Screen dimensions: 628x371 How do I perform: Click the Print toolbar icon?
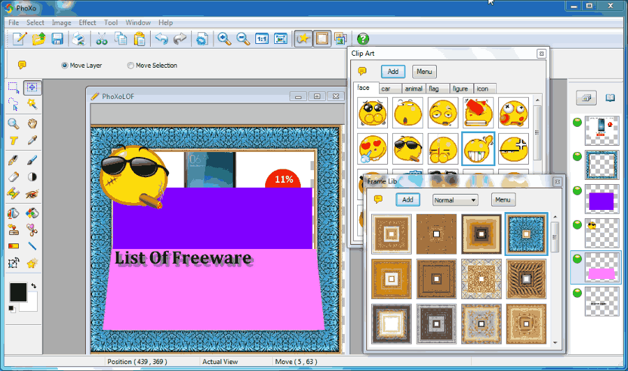point(78,39)
